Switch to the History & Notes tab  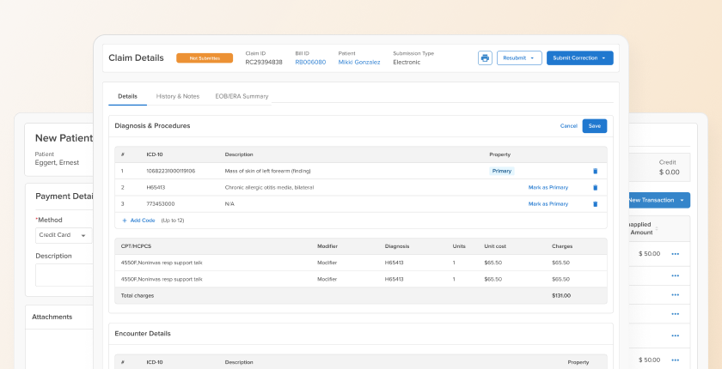click(176, 96)
